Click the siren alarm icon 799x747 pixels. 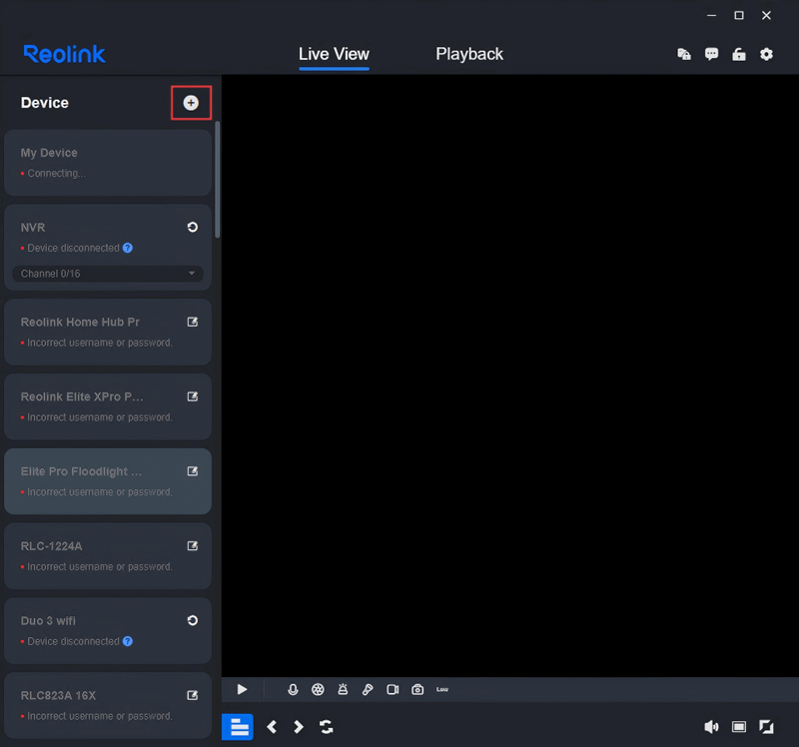[343, 689]
